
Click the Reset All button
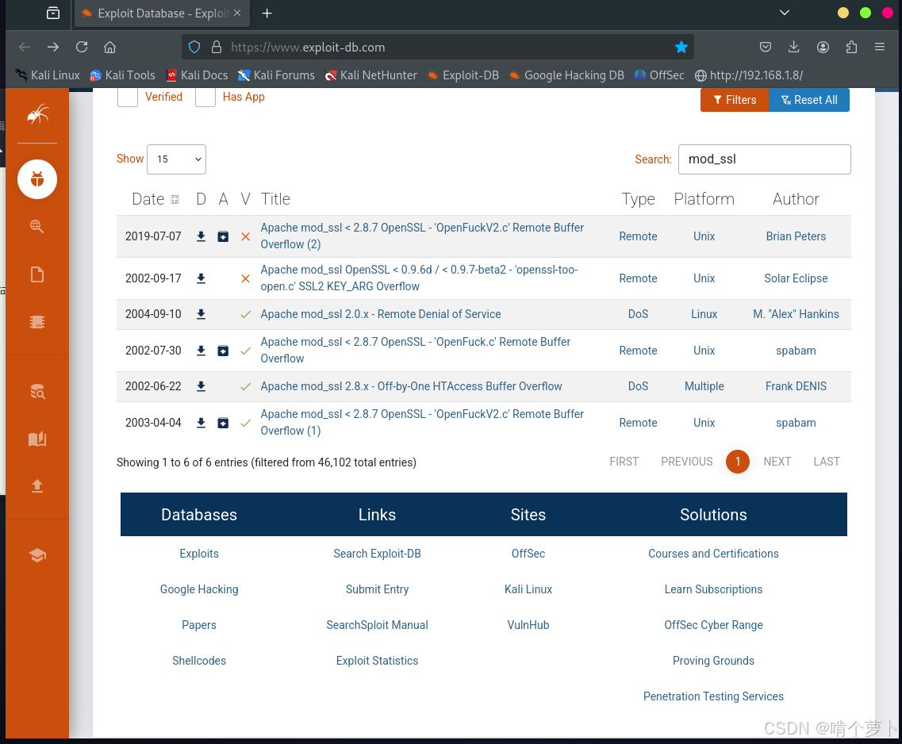(x=809, y=100)
